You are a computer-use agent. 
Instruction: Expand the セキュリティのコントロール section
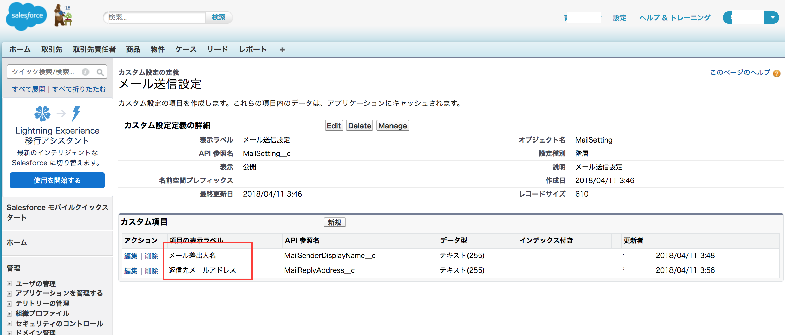pyautogui.click(x=9, y=324)
